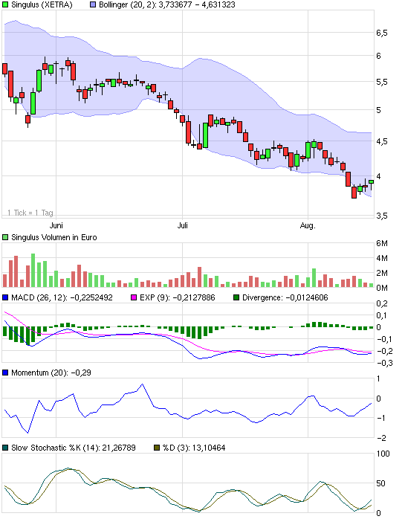The width and height of the screenshot is (405, 519).
Task: Click the 'Singulus (XETRA)' chart title text
Action: coord(42,4)
